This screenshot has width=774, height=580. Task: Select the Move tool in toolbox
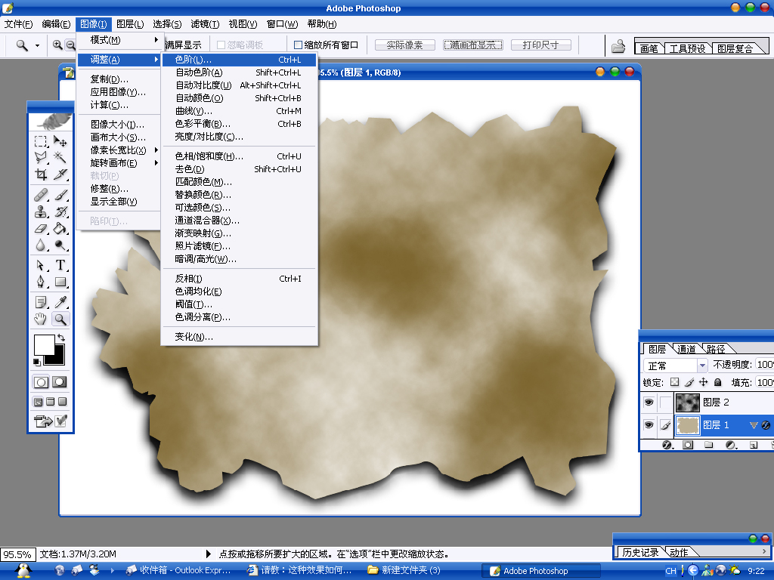(x=60, y=141)
